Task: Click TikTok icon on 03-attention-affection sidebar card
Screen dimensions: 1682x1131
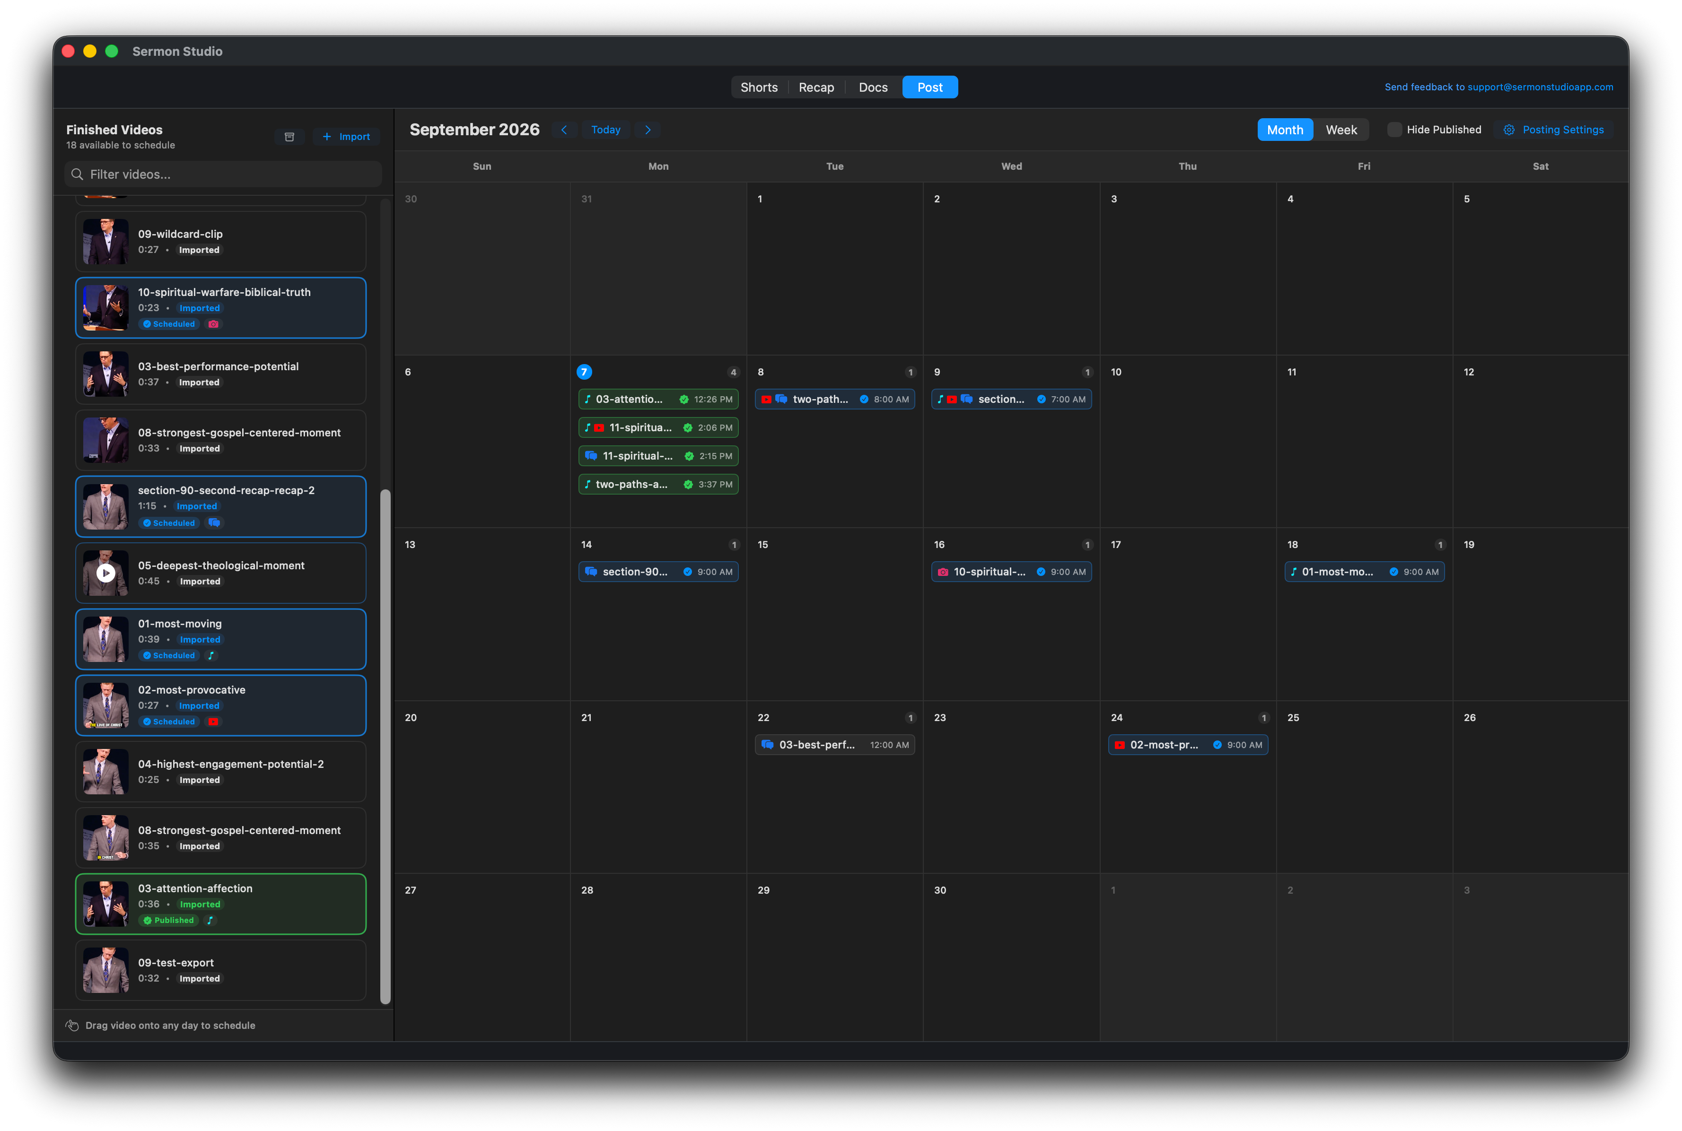Action: 210,921
